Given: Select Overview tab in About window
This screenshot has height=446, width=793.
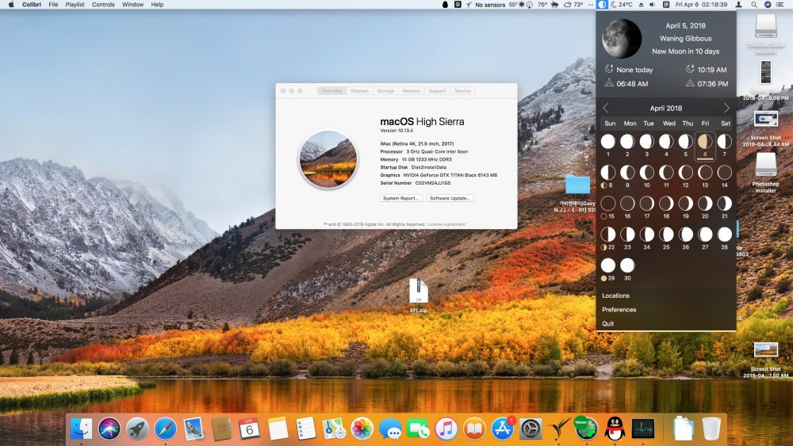Looking at the screenshot, I should pos(331,91).
